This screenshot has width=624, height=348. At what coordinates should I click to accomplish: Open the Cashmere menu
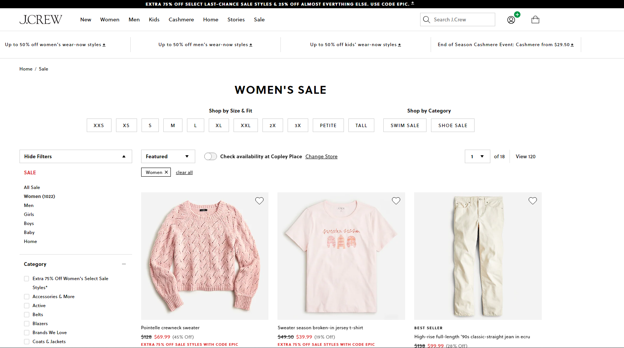pos(181,19)
